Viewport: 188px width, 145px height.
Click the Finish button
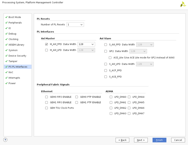click(159, 140)
